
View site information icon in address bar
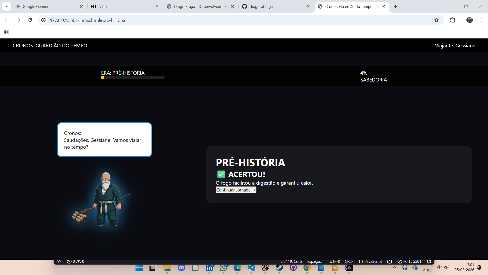(x=43, y=20)
